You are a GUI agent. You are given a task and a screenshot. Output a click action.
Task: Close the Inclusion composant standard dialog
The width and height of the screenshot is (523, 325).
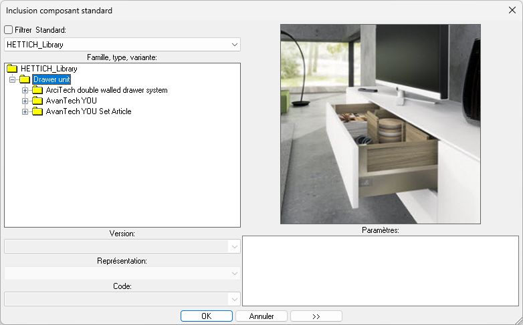(512, 10)
